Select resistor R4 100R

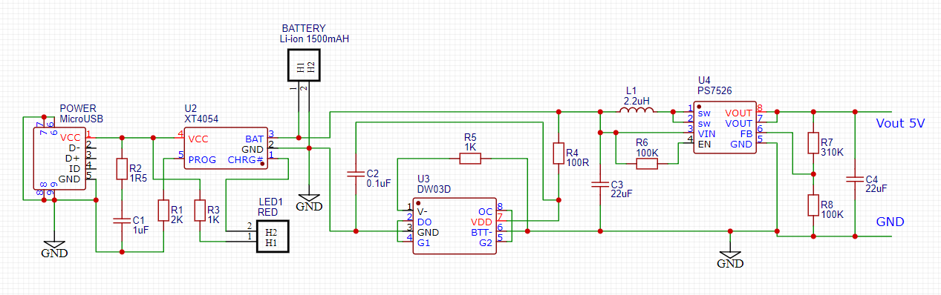(x=559, y=153)
